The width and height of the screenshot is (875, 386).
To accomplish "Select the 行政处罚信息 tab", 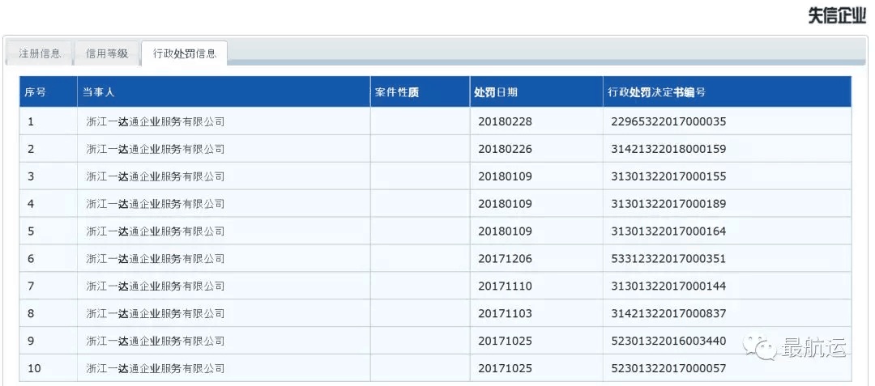I will [x=184, y=53].
